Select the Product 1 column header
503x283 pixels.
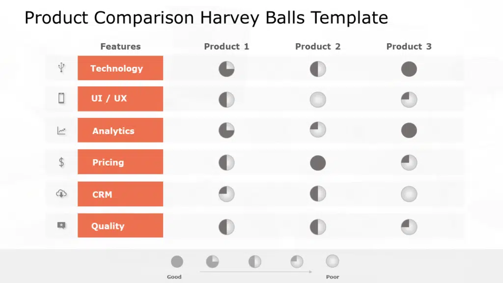tap(226, 47)
